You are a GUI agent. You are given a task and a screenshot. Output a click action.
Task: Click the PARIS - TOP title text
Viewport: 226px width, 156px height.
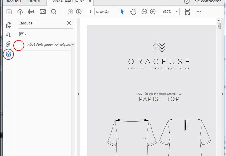[159, 99]
